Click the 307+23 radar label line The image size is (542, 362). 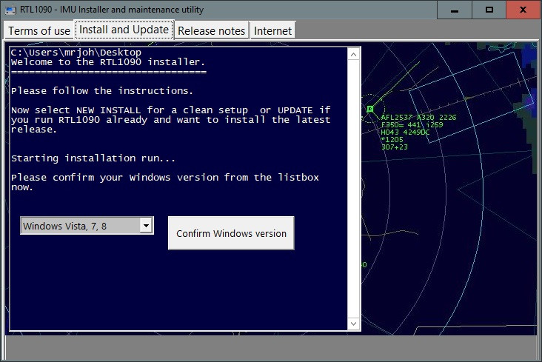coord(395,147)
